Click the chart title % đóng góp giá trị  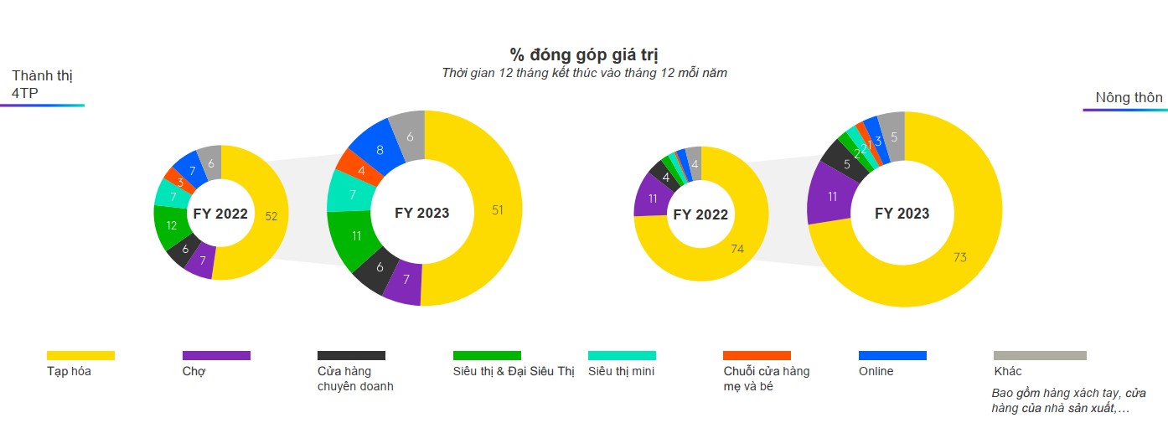tap(583, 54)
